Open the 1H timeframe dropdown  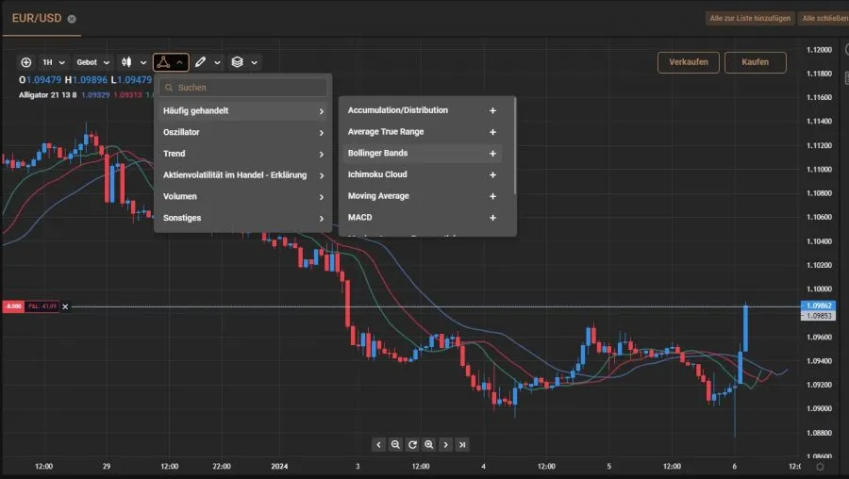point(52,62)
